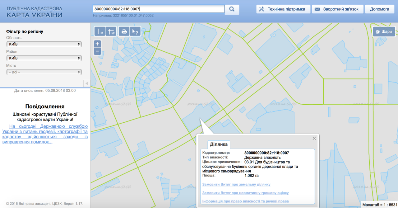The width and height of the screenshot is (398, 208).
Task: Open the Допомога help button
Action: click(x=379, y=9)
